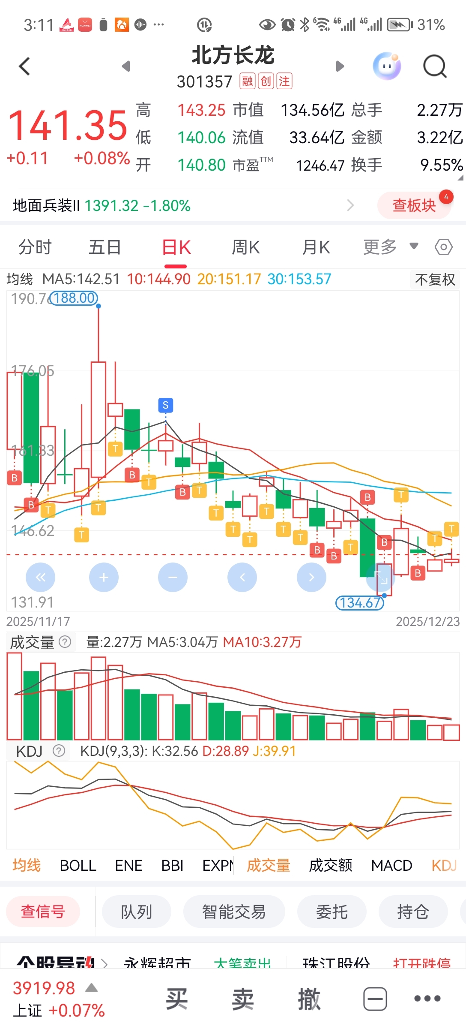Open the AI assistant robot icon

pos(387,66)
